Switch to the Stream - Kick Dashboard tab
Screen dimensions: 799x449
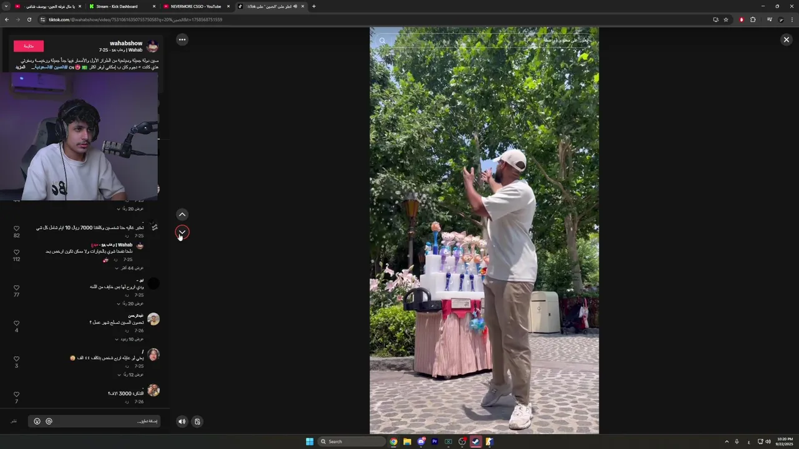(x=122, y=6)
